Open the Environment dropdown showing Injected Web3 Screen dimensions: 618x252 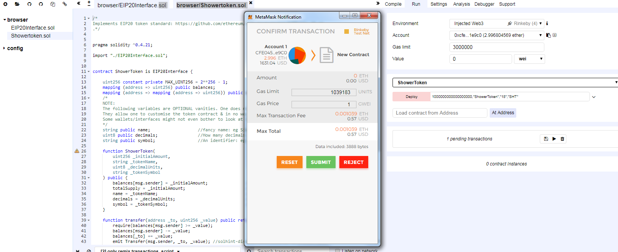coord(497,24)
